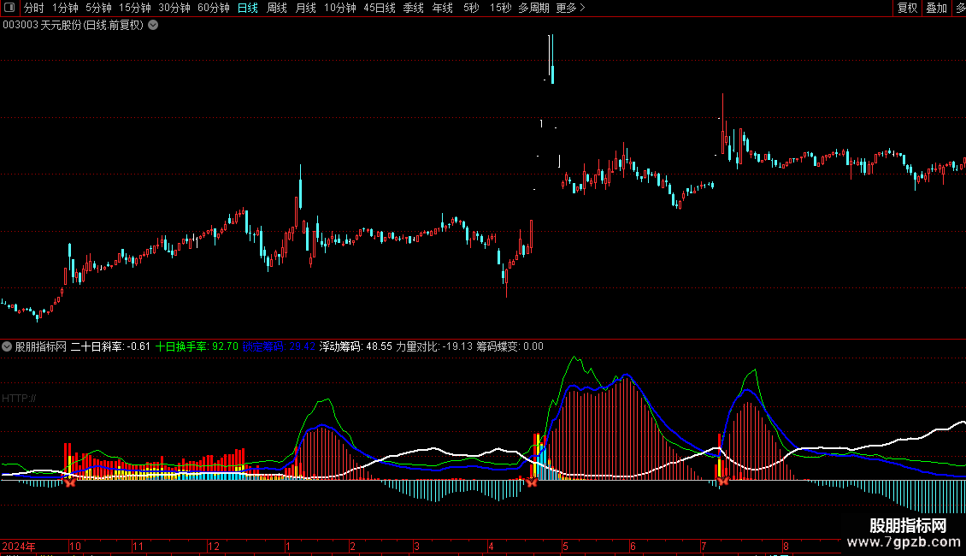Click the 叠加 overlay button
Screen dimensions: 966x556
936,8
